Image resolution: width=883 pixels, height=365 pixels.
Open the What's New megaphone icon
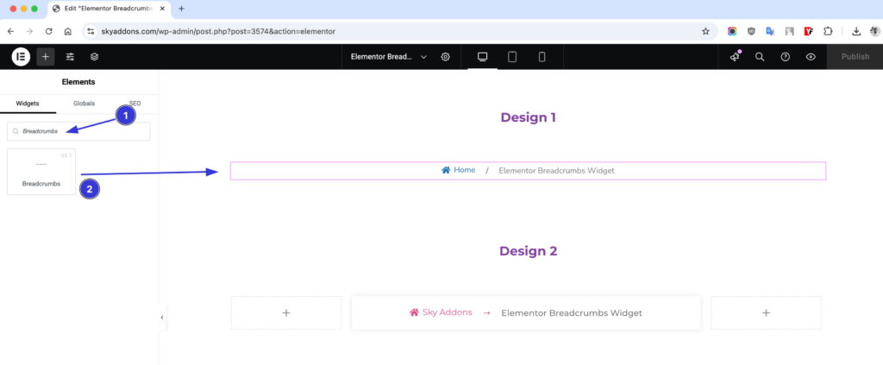[735, 57]
